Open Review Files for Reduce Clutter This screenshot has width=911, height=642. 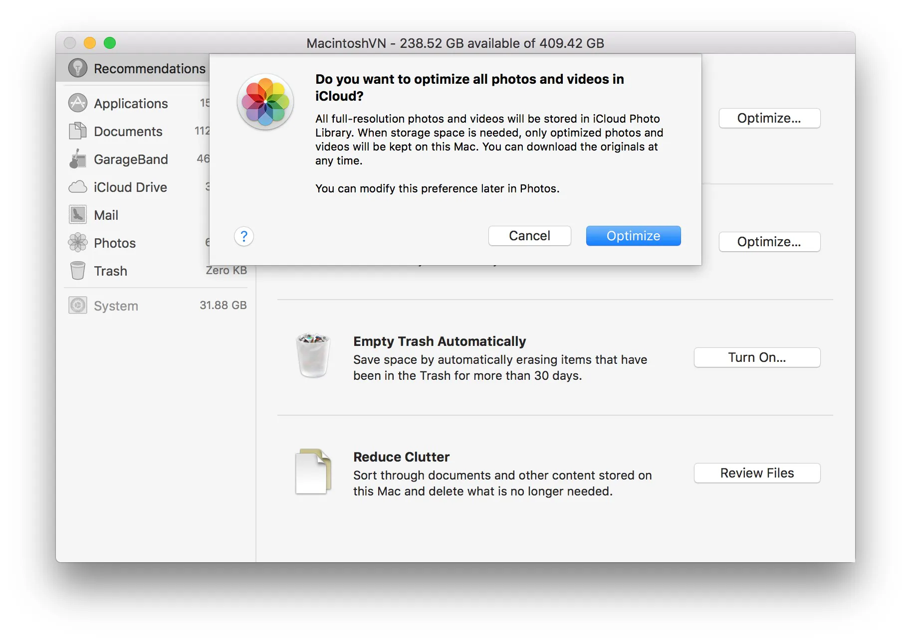[757, 473]
